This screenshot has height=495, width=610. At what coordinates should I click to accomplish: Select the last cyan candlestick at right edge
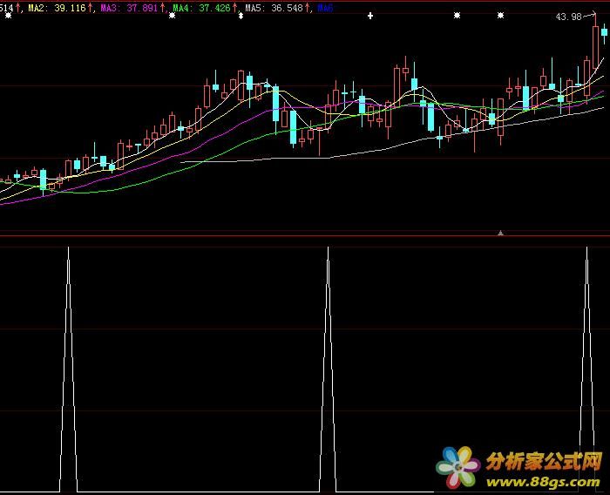pyautogui.click(x=604, y=33)
